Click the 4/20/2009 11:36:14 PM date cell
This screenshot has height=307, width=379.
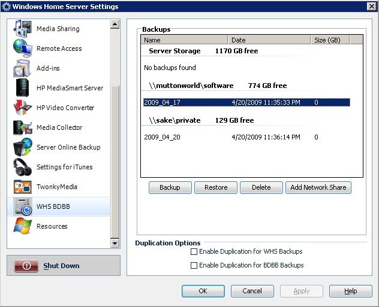pyautogui.click(x=266, y=137)
